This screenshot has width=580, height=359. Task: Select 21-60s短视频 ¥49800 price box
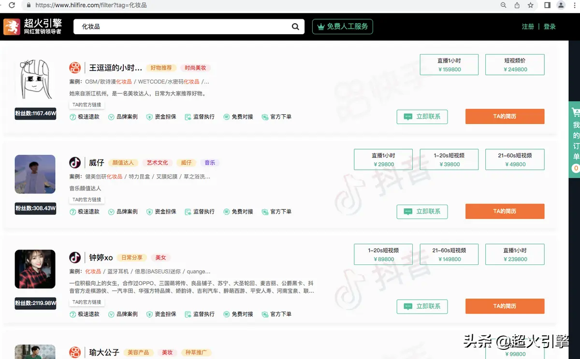click(x=515, y=160)
